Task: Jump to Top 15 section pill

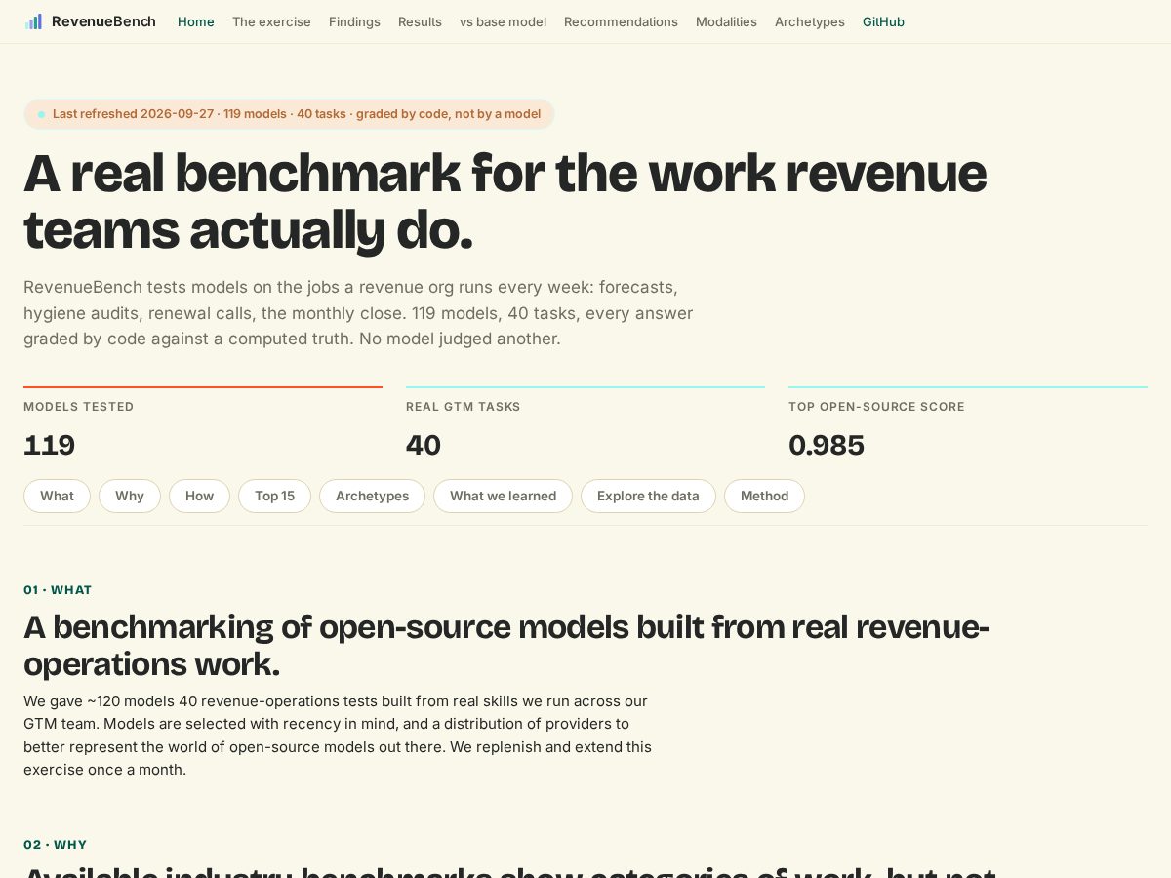Action: pyautogui.click(x=274, y=496)
